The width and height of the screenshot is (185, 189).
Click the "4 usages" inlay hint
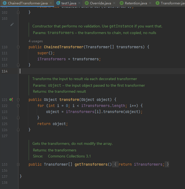[36, 41]
